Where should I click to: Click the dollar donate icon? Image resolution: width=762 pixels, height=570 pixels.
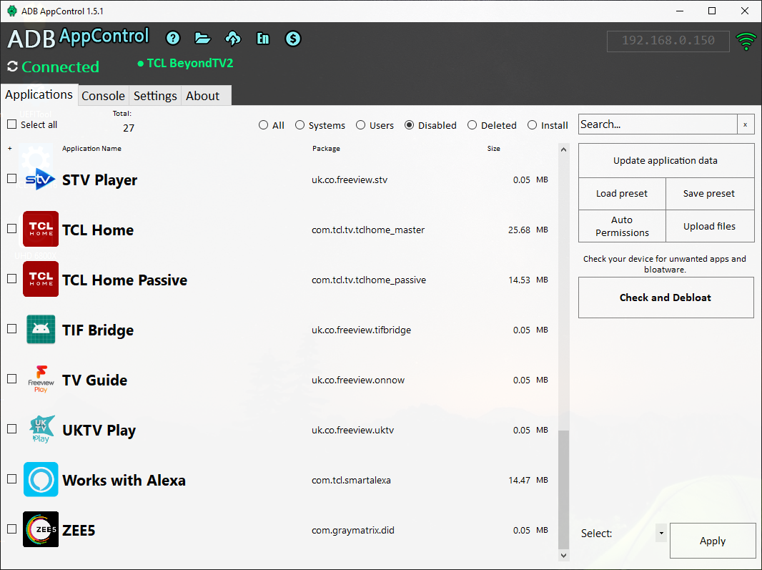point(293,39)
